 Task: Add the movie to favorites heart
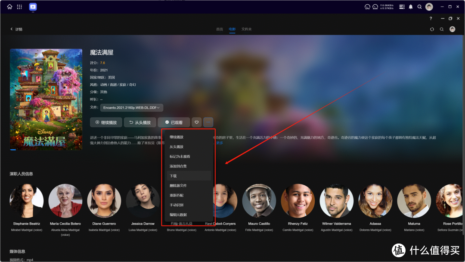coord(197,122)
